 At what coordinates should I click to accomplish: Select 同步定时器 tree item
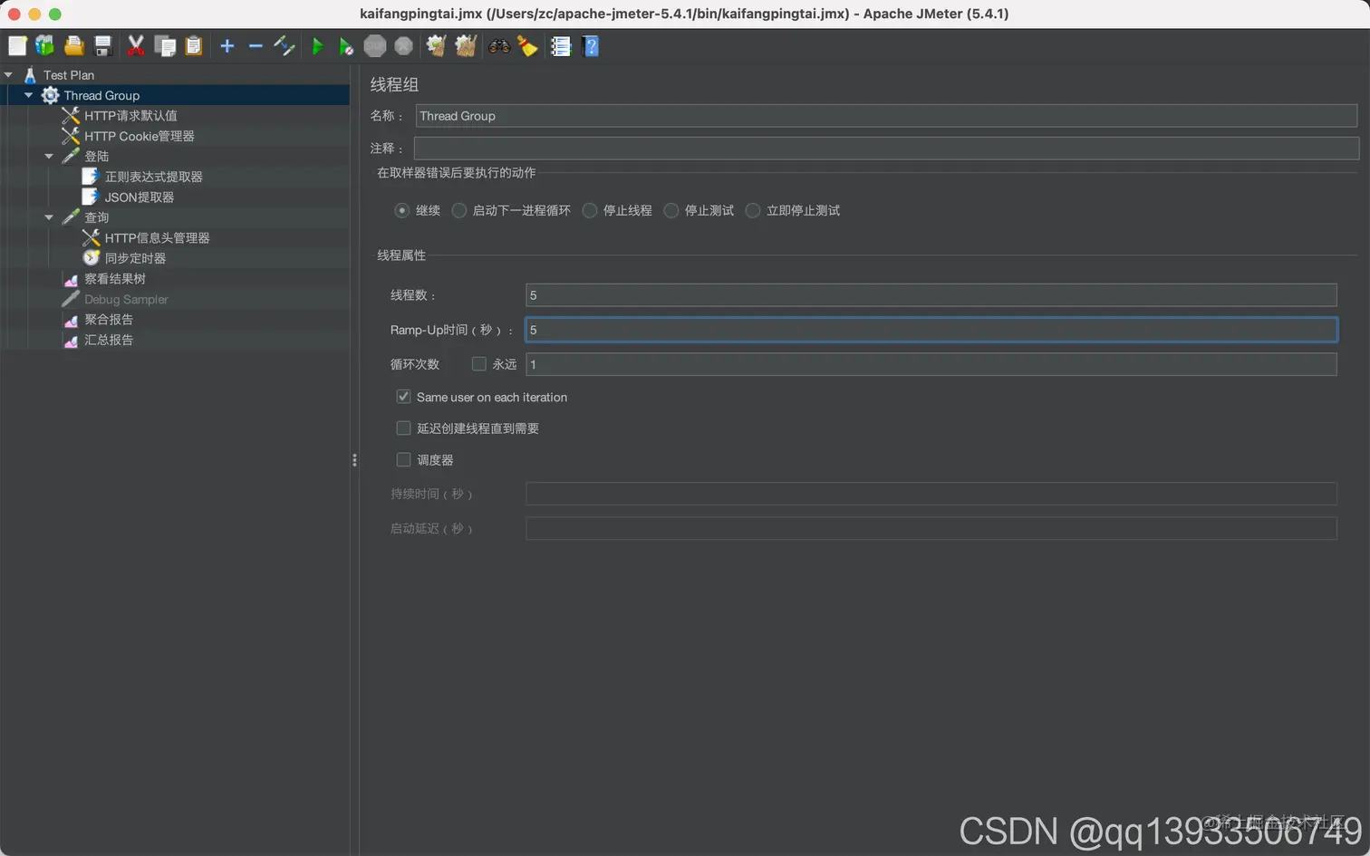pyautogui.click(x=135, y=258)
